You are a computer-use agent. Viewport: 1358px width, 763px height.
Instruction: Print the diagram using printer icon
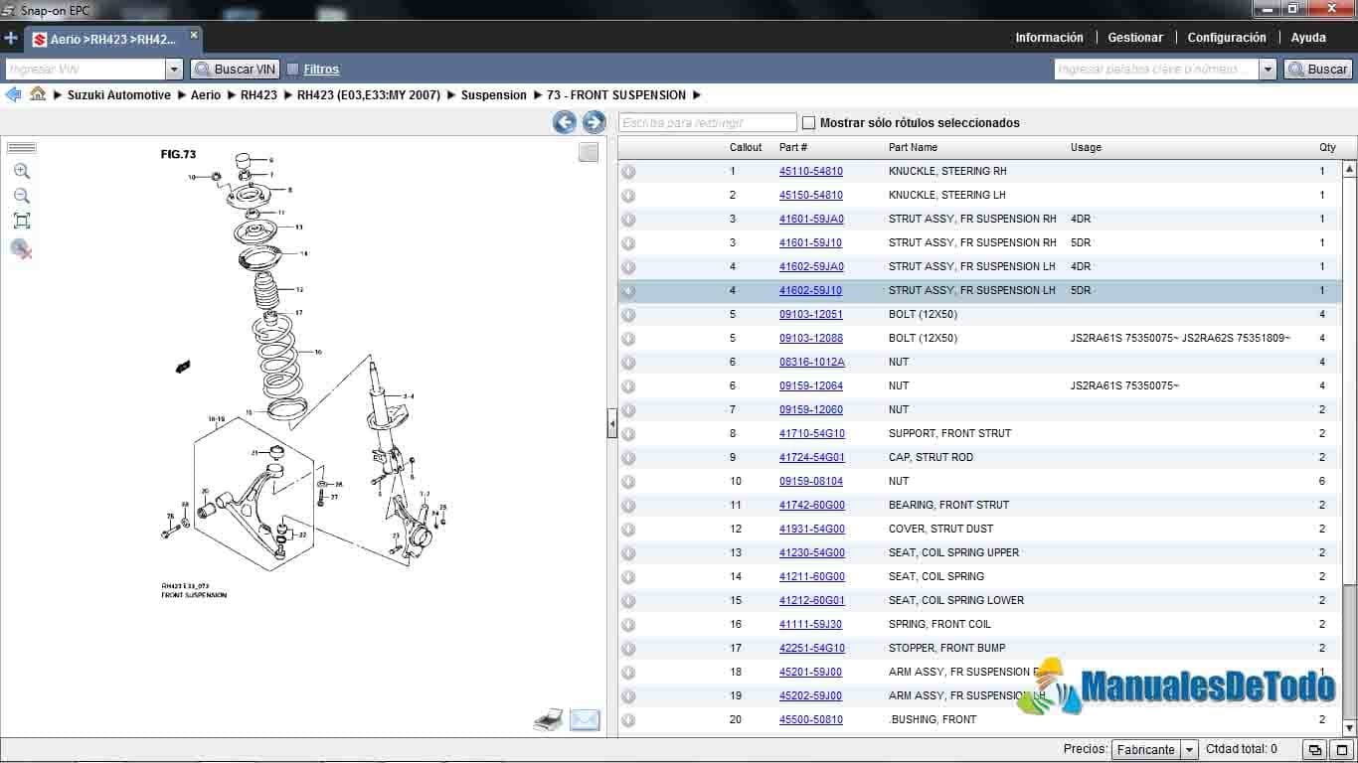pyautogui.click(x=548, y=720)
